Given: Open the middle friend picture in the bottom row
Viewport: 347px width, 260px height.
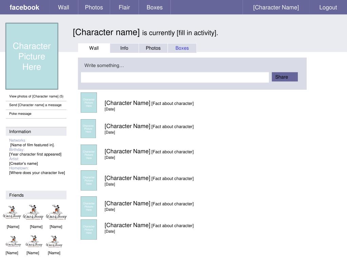Looking at the screenshot, I should pyautogui.click(x=34, y=241).
